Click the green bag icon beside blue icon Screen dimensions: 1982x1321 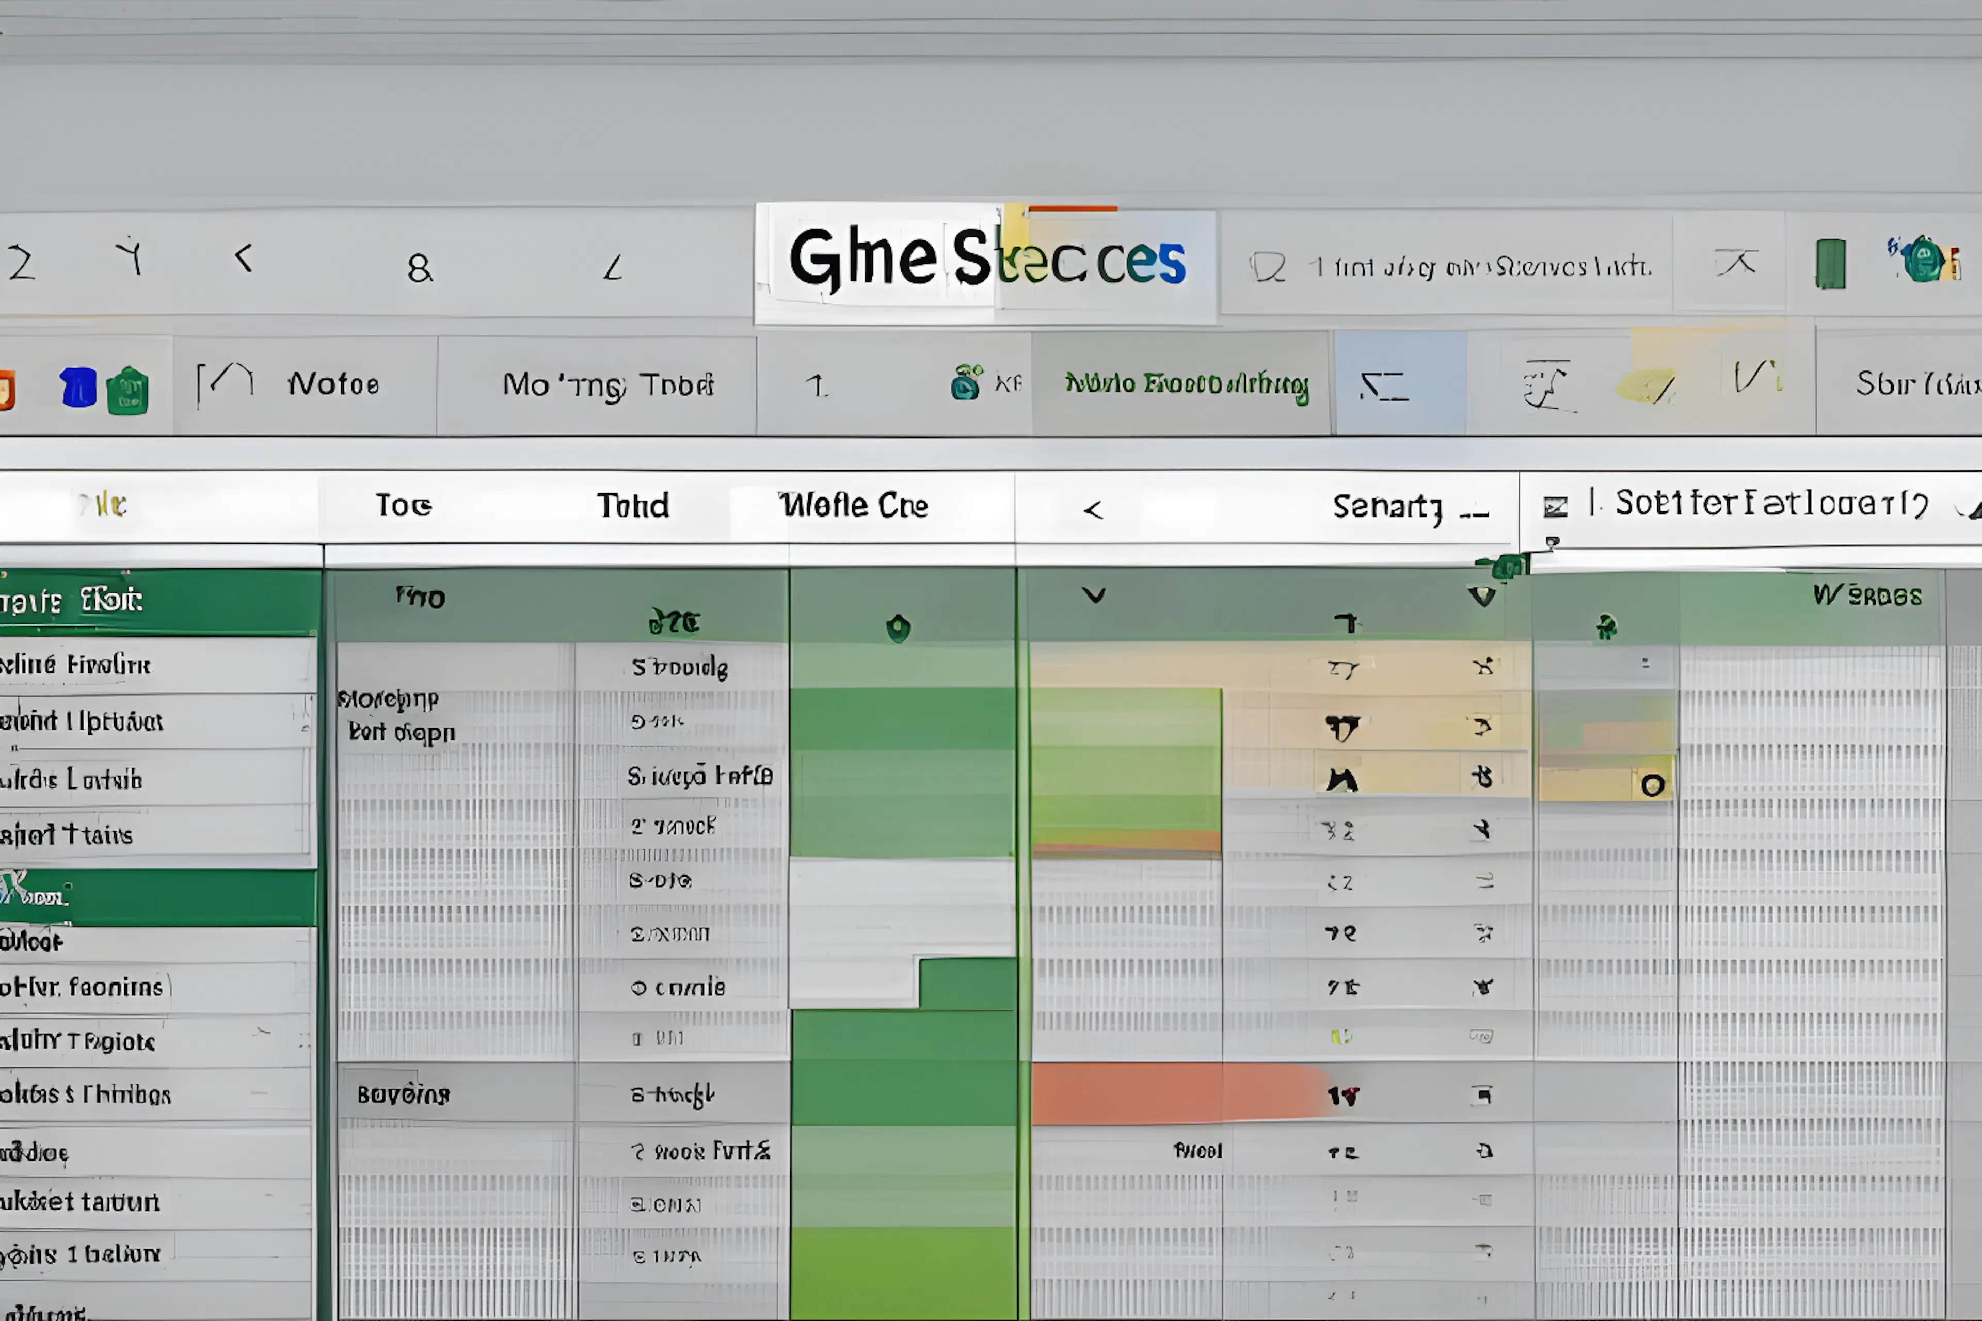[128, 390]
